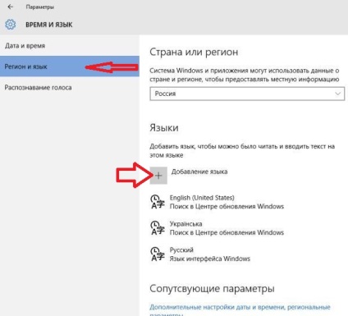The height and width of the screenshot is (316, 348).
Task: Select Русский language entry
Action: (200, 254)
